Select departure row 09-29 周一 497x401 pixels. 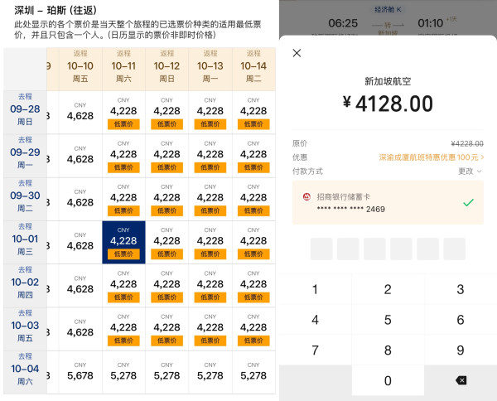[x=25, y=156]
